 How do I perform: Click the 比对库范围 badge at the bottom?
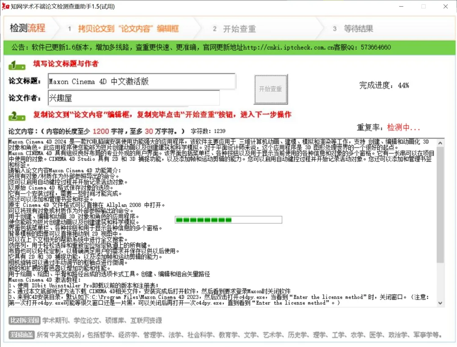point(24,321)
